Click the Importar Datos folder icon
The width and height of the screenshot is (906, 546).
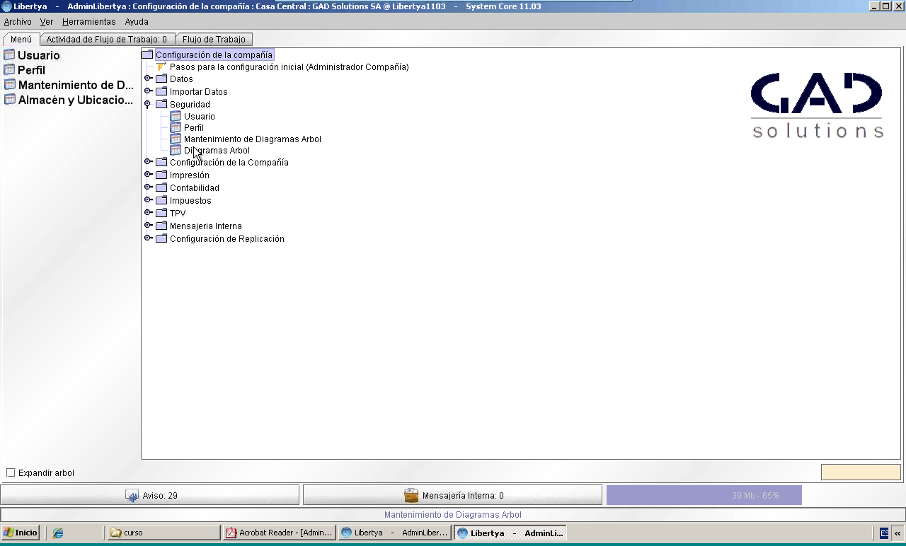[x=161, y=92]
